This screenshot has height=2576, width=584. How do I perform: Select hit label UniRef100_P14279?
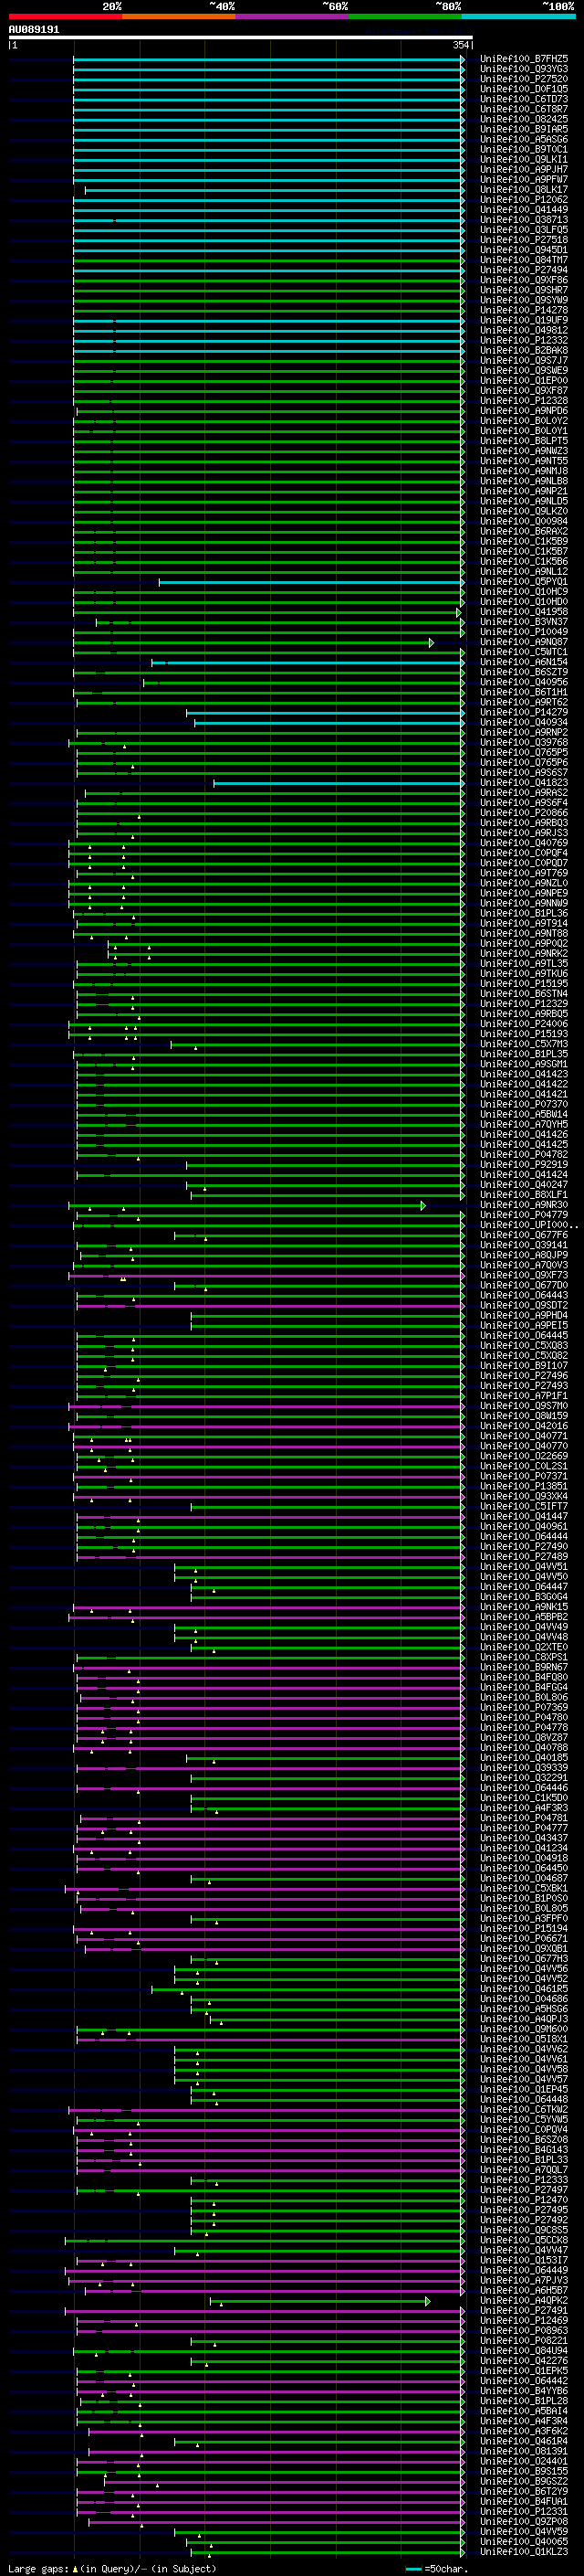coord(524,712)
